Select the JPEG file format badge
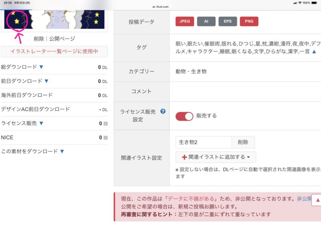 point(185,22)
